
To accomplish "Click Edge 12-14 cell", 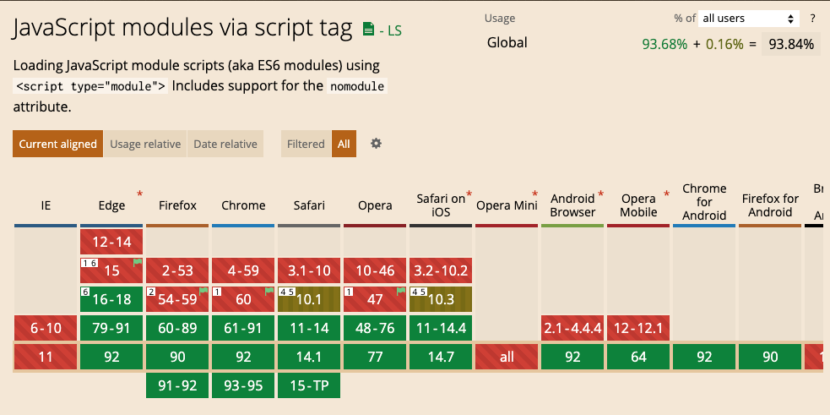I will [x=111, y=243].
